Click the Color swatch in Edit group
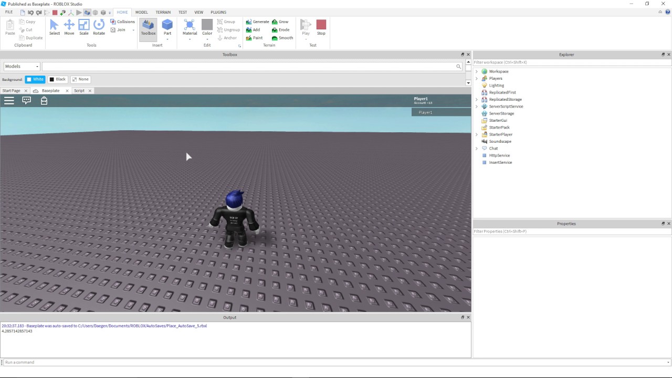Screen dimensions: 672x378 tap(207, 25)
